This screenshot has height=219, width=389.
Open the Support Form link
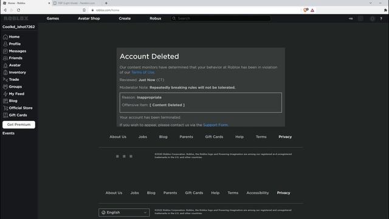(x=215, y=125)
